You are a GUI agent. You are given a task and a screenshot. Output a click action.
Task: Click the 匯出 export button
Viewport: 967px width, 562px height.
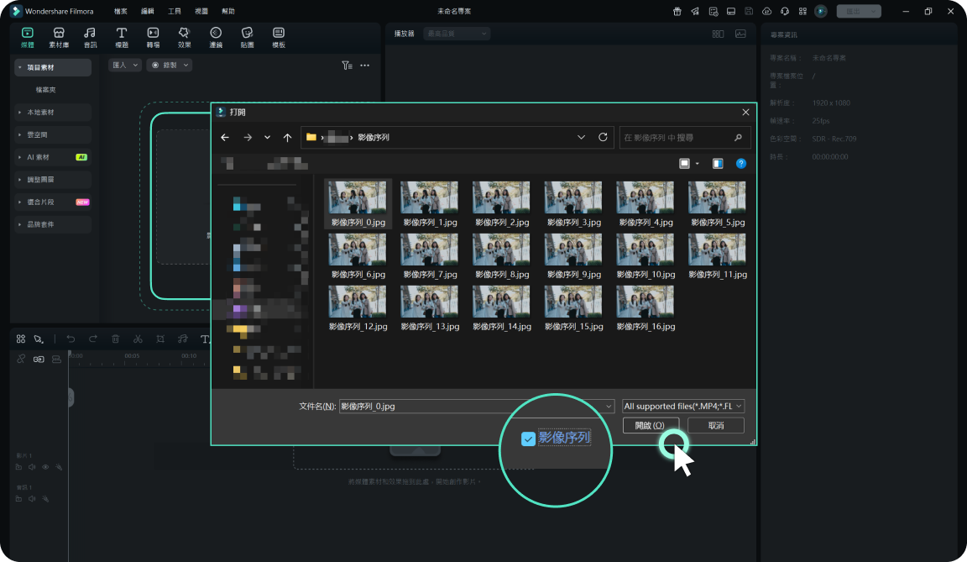(859, 11)
